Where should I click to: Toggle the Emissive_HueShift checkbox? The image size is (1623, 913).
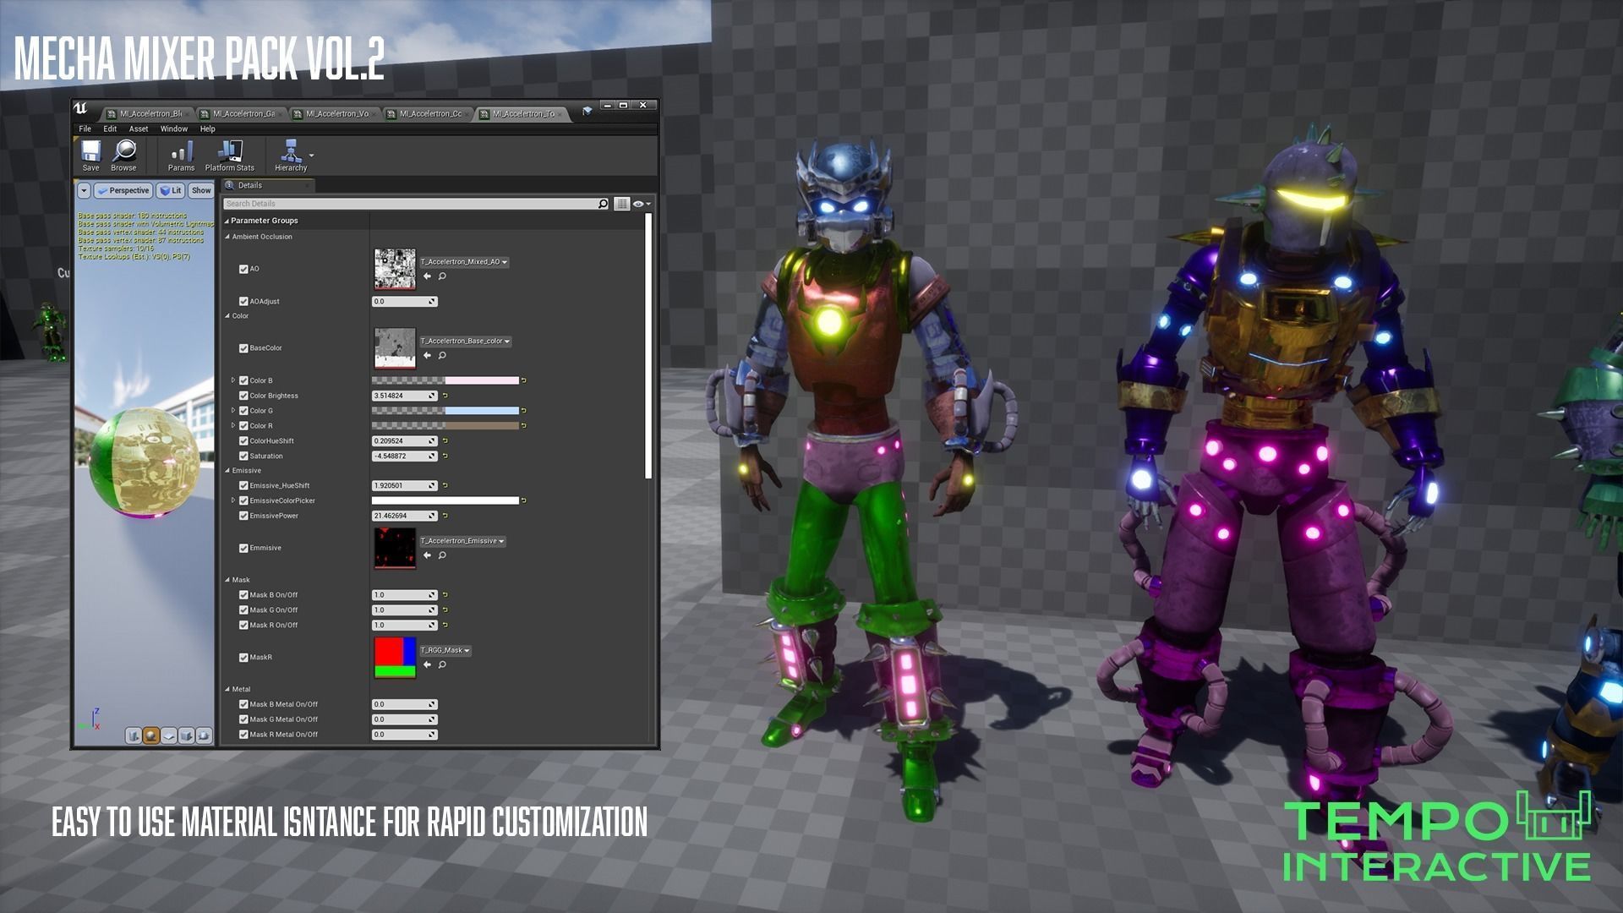pos(243,486)
